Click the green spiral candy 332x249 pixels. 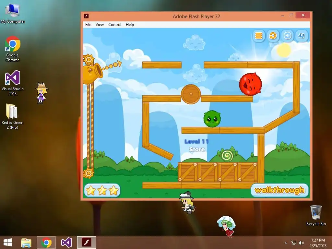click(x=227, y=156)
